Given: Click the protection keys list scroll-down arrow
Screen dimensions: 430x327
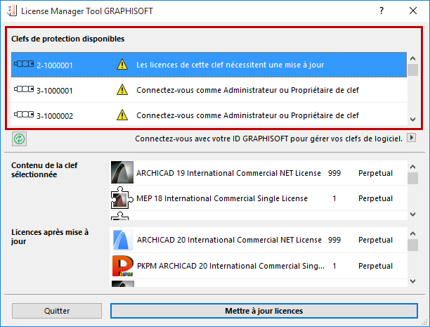Looking at the screenshot, I should point(412,120).
